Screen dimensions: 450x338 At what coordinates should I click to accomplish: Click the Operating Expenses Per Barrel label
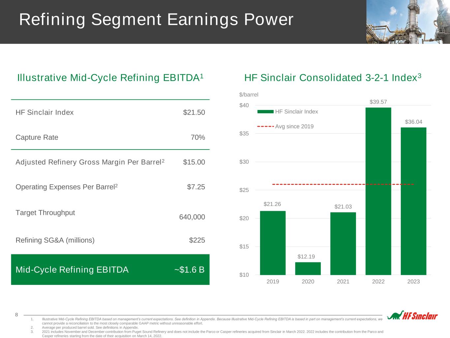(66, 187)
